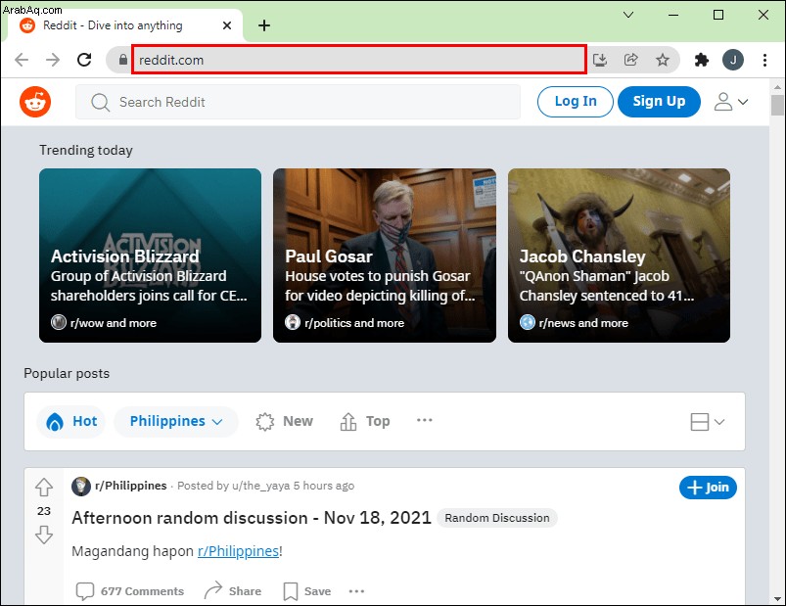Screen dimensions: 786x606
Task: Sort posts by Top
Action: [x=365, y=421]
